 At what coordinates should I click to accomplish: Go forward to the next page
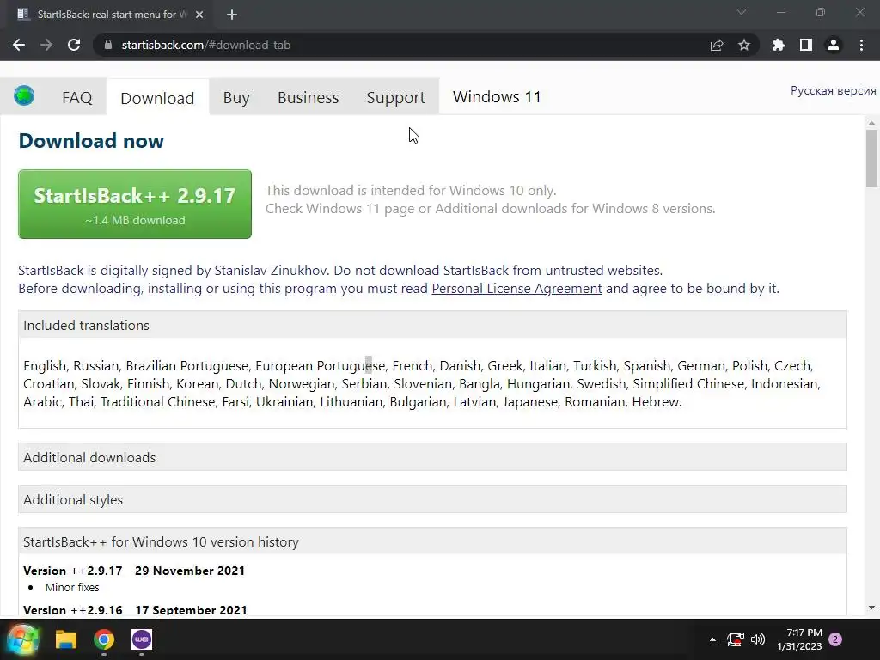(46, 45)
